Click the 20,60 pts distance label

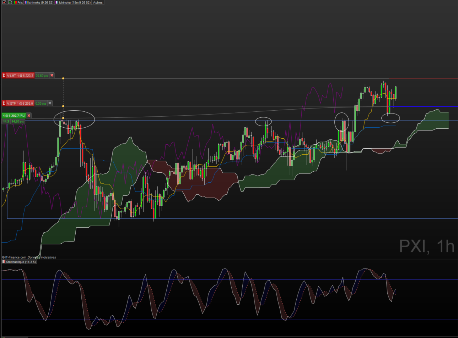42,76
